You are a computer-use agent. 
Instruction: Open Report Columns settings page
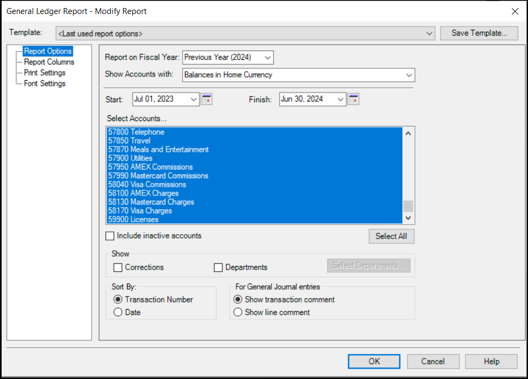(49, 62)
